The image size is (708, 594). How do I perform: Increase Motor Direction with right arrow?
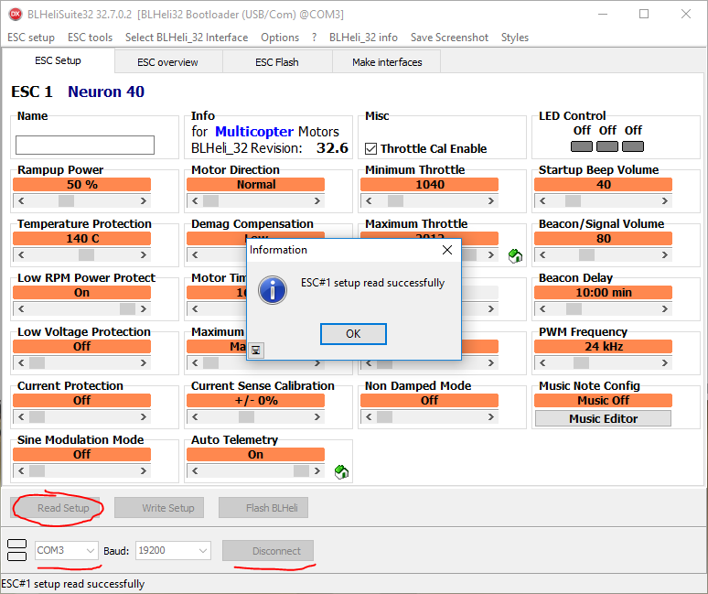pos(317,201)
